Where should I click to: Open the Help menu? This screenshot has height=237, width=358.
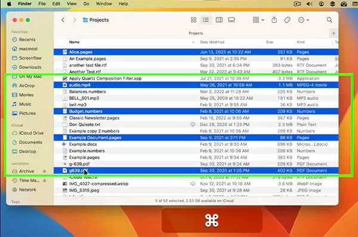pyautogui.click(x=124, y=4)
